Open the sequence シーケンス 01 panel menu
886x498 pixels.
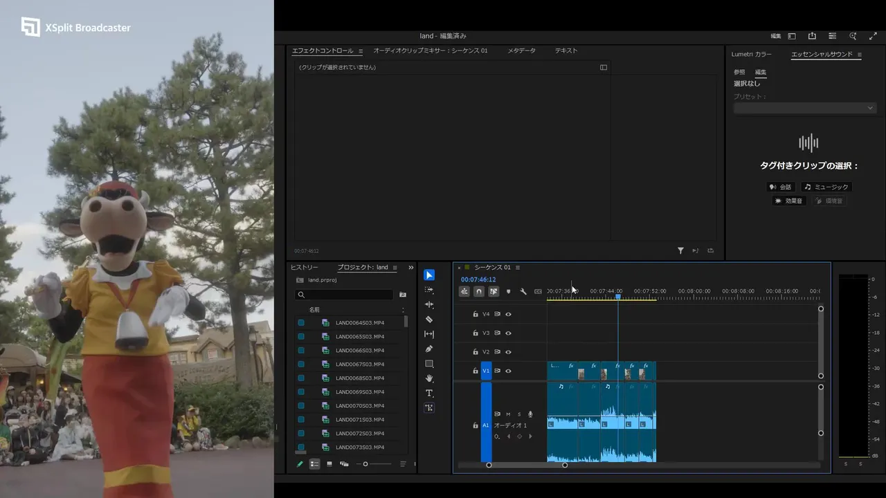[x=518, y=268]
